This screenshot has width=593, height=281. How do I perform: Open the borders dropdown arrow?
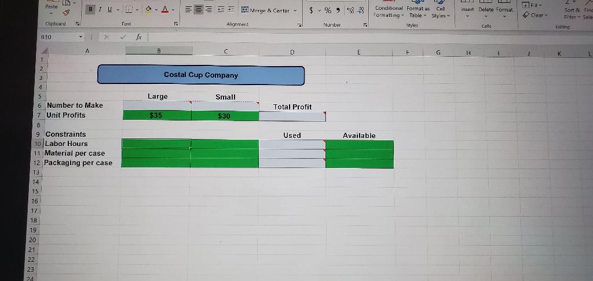[x=137, y=10]
